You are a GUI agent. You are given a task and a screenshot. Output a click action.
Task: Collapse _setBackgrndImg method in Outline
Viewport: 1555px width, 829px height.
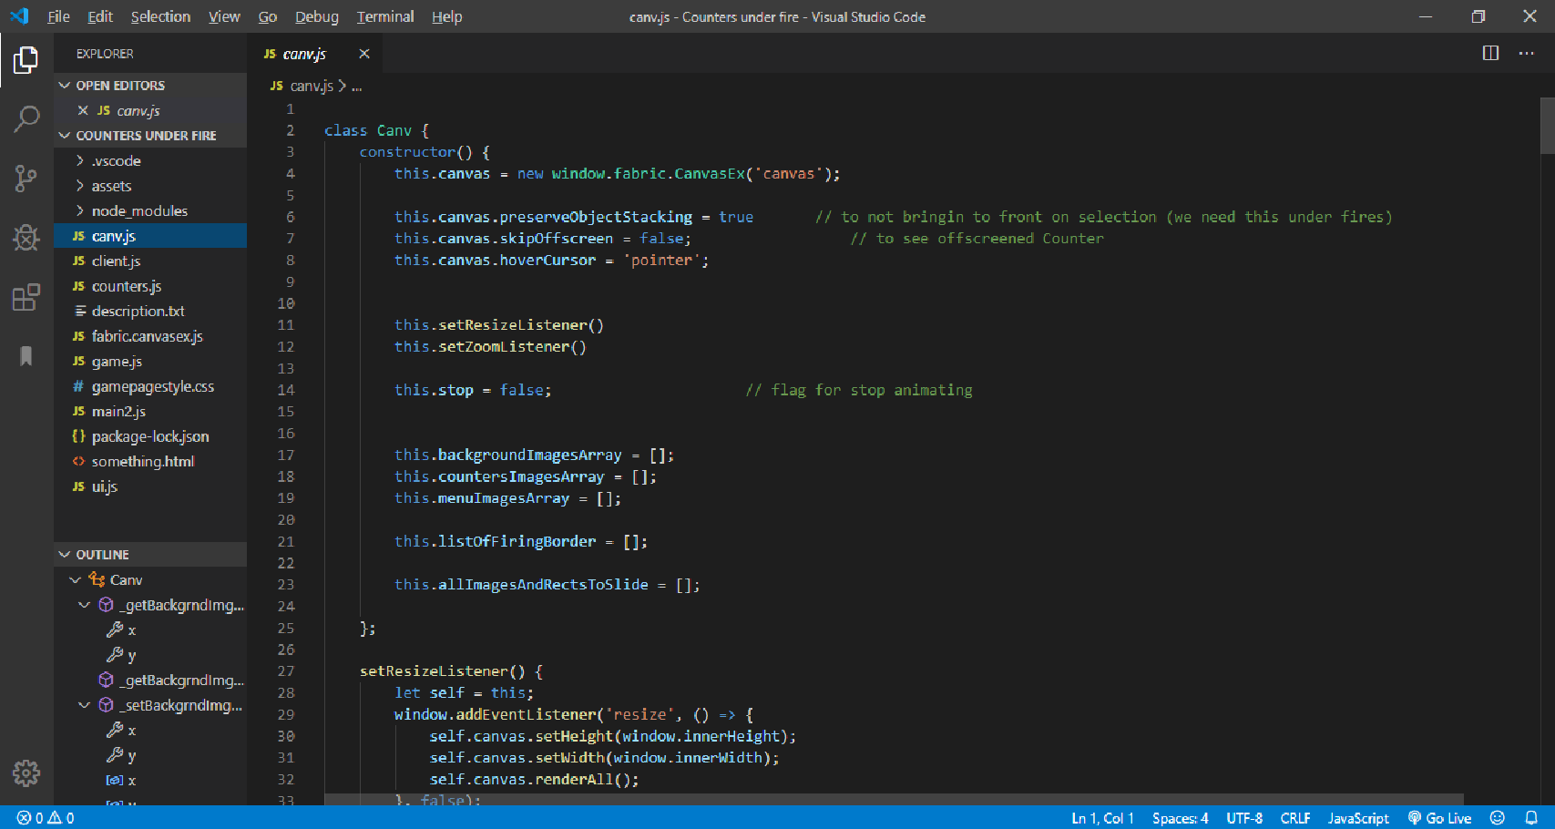pos(85,705)
